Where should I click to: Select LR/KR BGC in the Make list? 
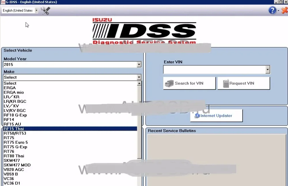[70, 101]
